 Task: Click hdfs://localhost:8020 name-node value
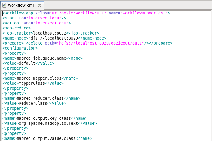tap(53, 38)
